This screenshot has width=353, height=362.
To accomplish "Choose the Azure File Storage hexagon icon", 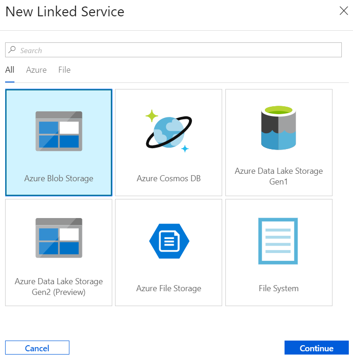I will 169,241.
